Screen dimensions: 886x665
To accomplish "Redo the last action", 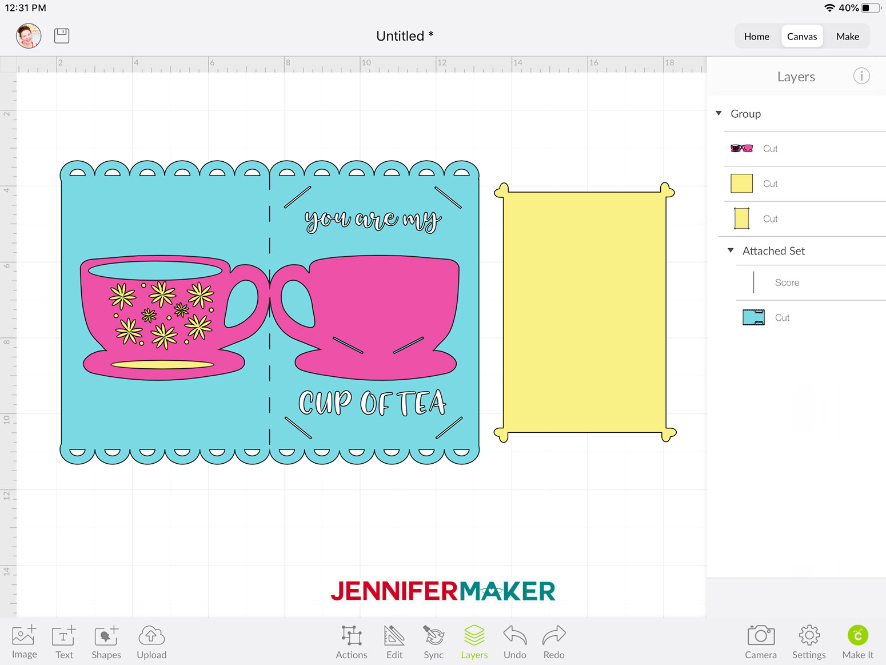I will click(x=554, y=642).
